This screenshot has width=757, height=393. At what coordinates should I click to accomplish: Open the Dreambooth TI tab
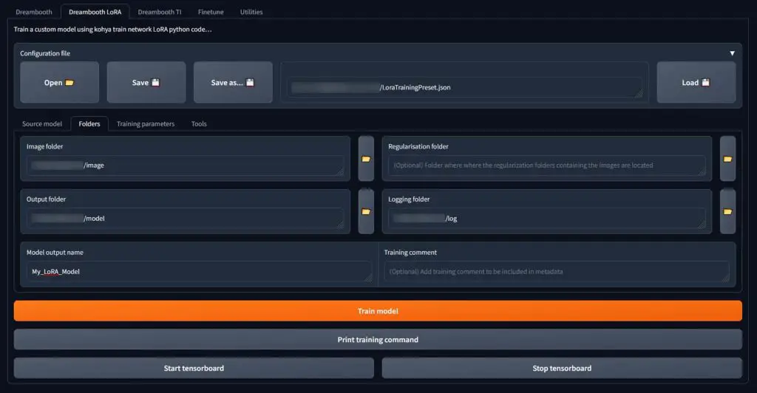click(x=160, y=12)
